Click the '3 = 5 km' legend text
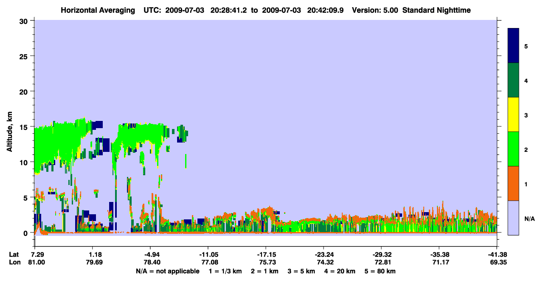This screenshot has width=552, height=283. click(x=301, y=271)
